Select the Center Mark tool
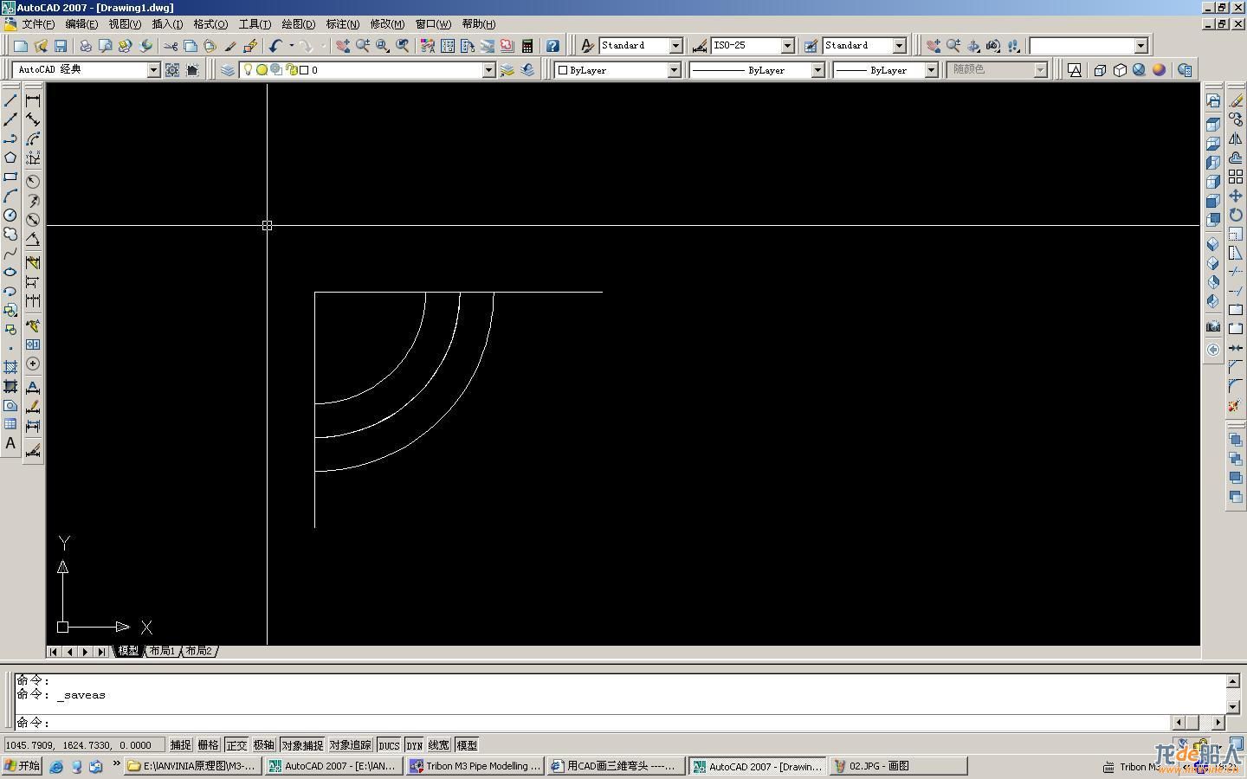1247x779 pixels. pyautogui.click(x=33, y=364)
